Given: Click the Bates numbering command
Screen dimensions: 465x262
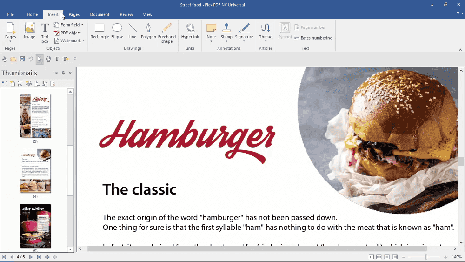Looking at the screenshot, I should (x=313, y=38).
